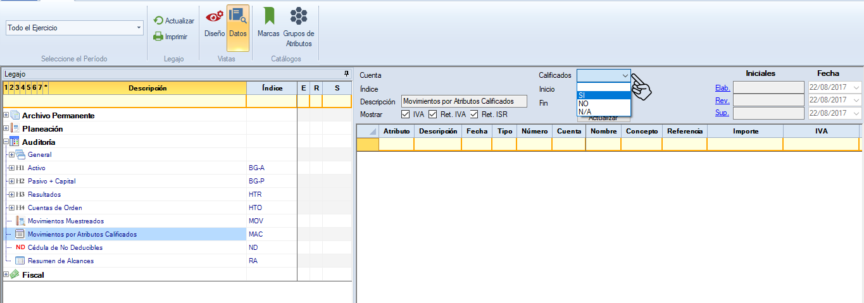Click the Sup. initials link
The width and height of the screenshot is (864, 303).
722,113
